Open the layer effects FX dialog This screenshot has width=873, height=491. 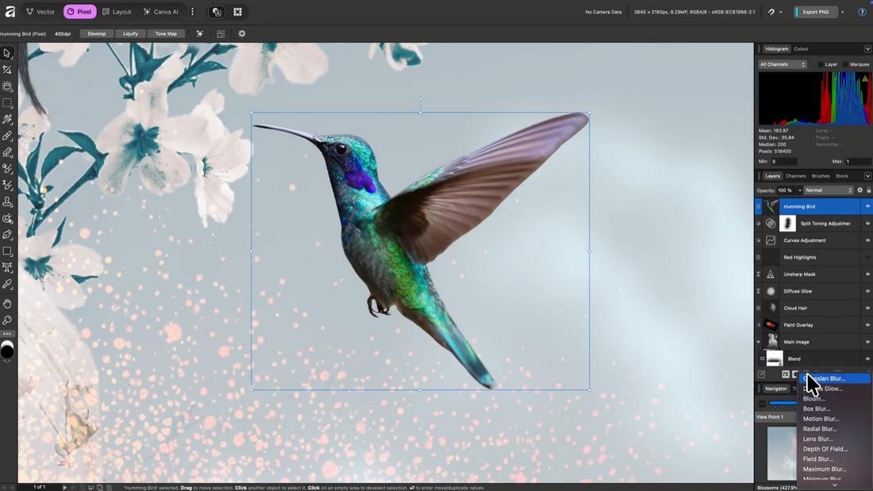[786, 374]
